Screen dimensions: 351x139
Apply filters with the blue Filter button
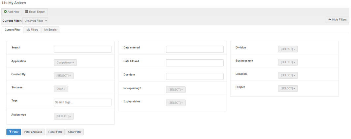[x=14, y=132]
